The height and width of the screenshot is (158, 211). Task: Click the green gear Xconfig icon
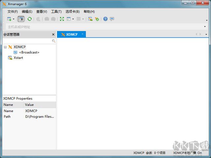pyautogui.click(x=97, y=19)
